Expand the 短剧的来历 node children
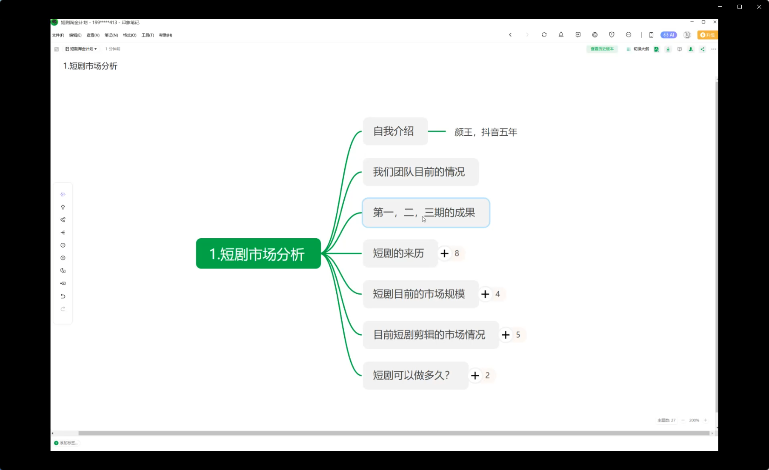The width and height of the screenshot is (769, 470). (445, 254)
